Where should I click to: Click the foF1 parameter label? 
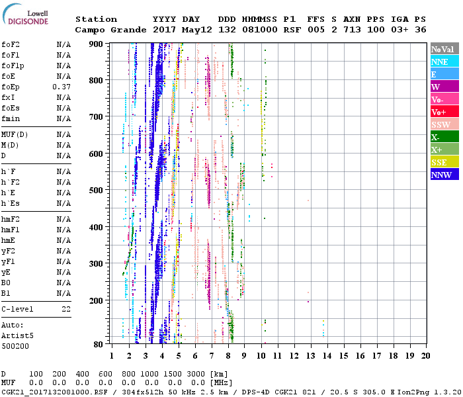(x=11, y=55)
